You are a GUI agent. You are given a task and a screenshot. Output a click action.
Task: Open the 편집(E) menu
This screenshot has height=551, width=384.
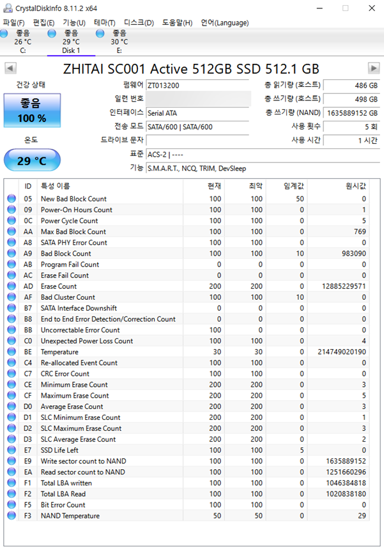43,23
